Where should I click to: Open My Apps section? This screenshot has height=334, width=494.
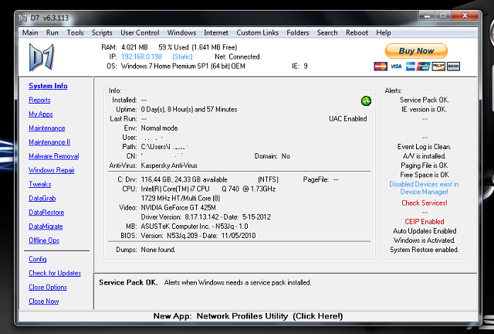pyautogui.click(x=41, y=114)
